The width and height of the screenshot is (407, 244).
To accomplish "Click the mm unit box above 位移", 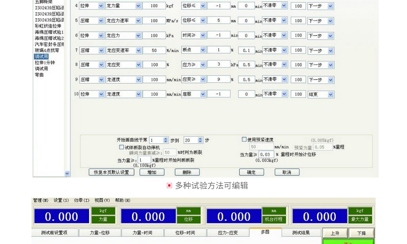I will point(188,211).
